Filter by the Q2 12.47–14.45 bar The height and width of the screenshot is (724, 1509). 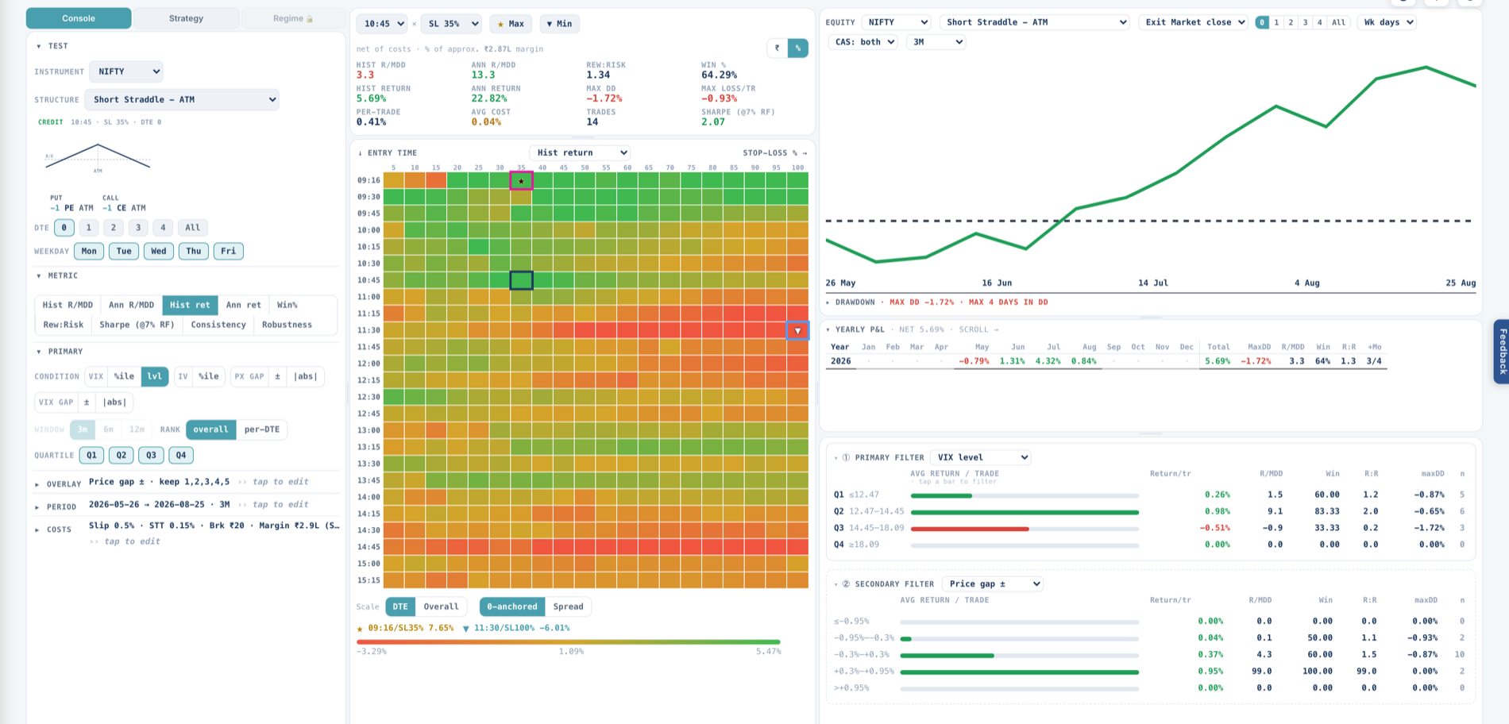pyautogui.click(x=1025, y=512)
